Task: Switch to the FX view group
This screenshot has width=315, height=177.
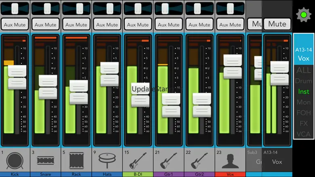Action: tap(304, 123)
